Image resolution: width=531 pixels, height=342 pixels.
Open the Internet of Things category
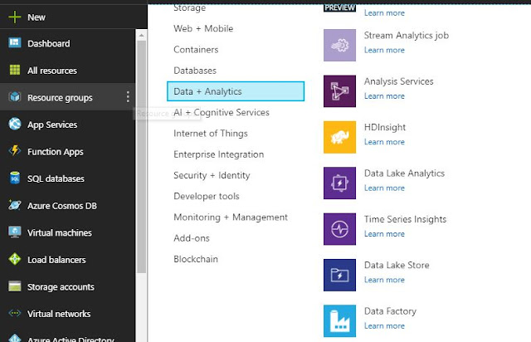(211, 133)
